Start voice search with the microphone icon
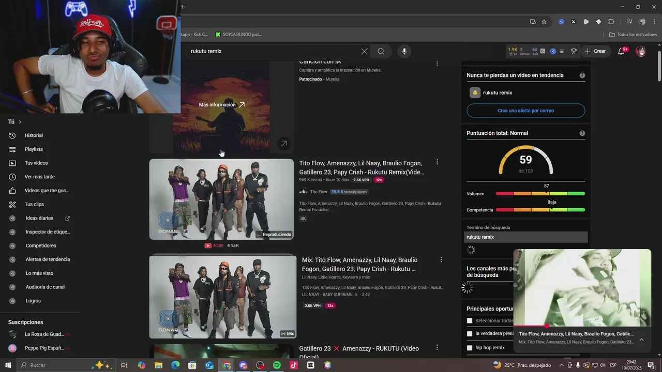Screen dimensions: 662x372 coord(404,51)
